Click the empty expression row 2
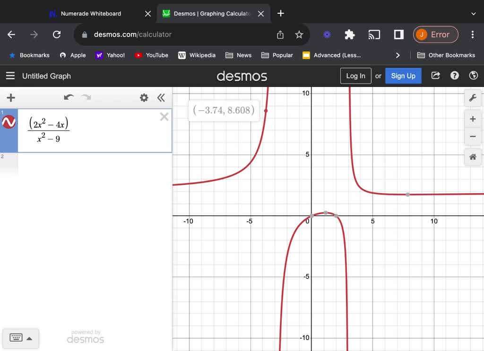 (x=95, y=163)
